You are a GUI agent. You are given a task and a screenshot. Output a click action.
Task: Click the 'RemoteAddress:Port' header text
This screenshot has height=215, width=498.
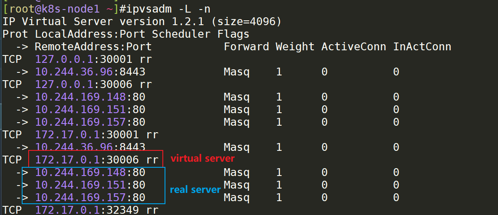click(x=93, y=47)
